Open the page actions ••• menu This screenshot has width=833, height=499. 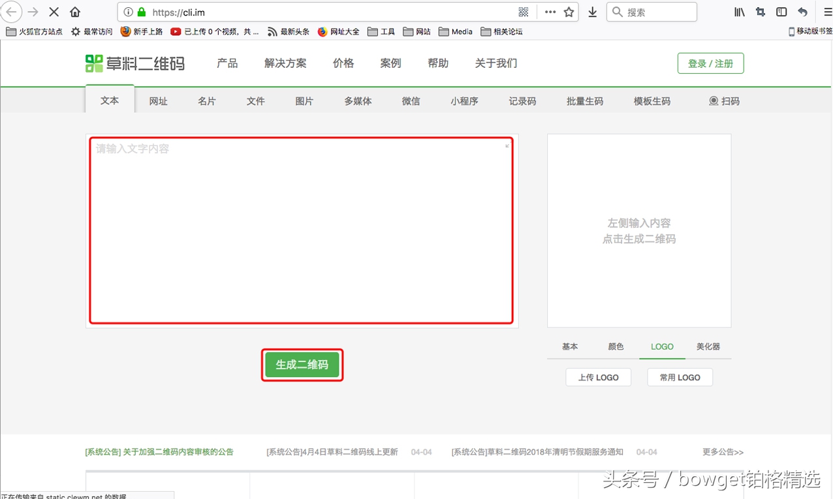[550, 12]
